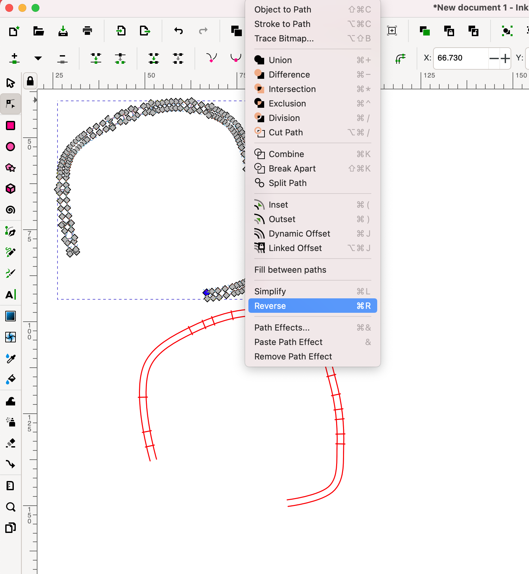Select Cut Path menu item
The width and height of the screenshot is (529, 574).
pyautogui.click(x=312, y=132)
